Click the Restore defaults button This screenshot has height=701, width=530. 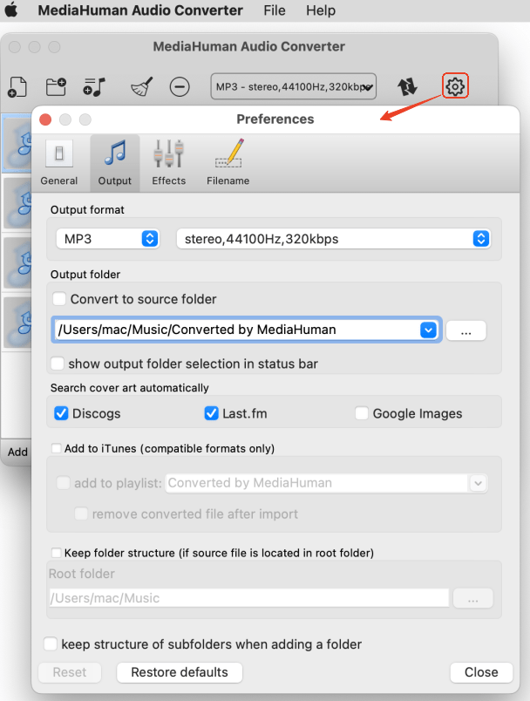tap(180, 672)
